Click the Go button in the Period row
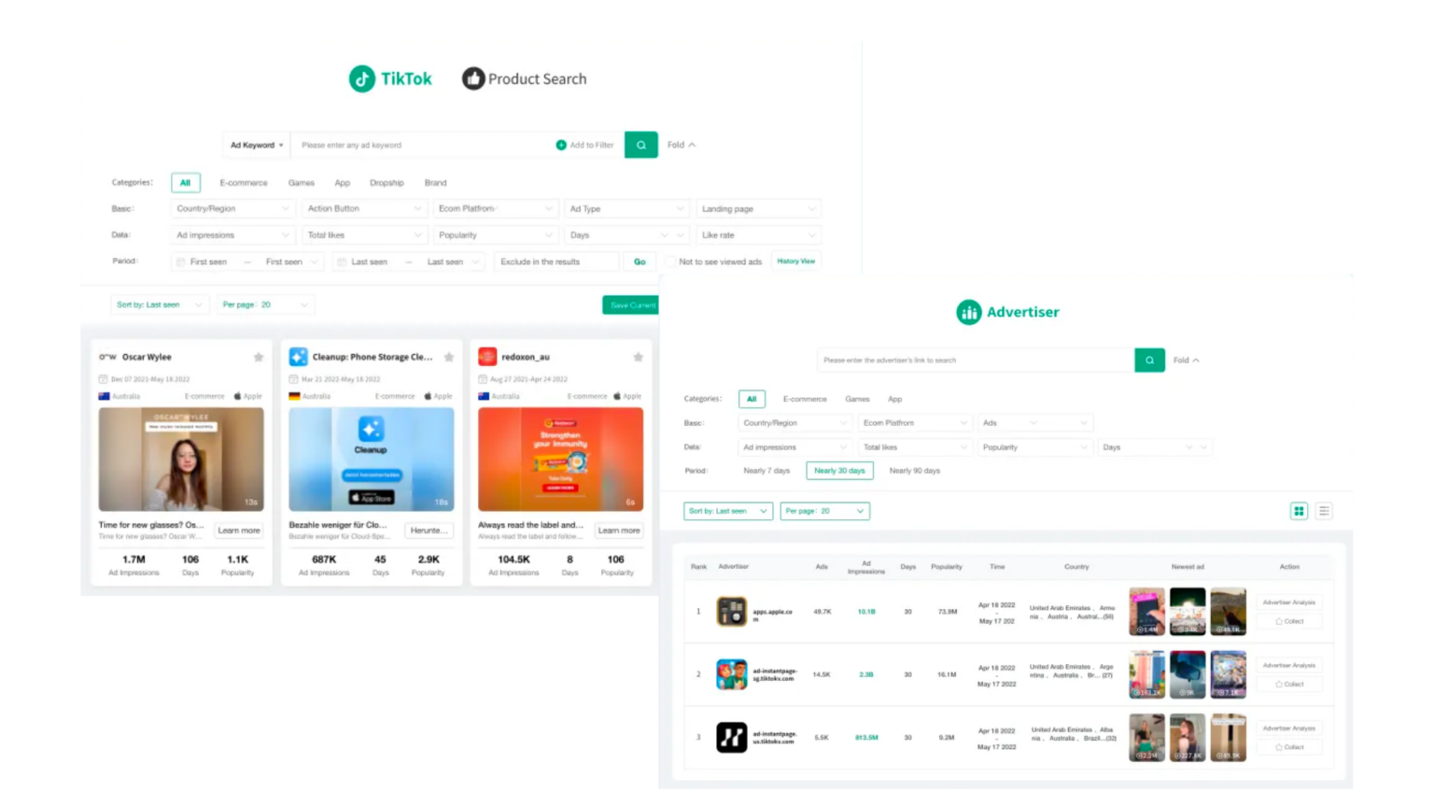The image size is (1434, 807). point(640,262)
